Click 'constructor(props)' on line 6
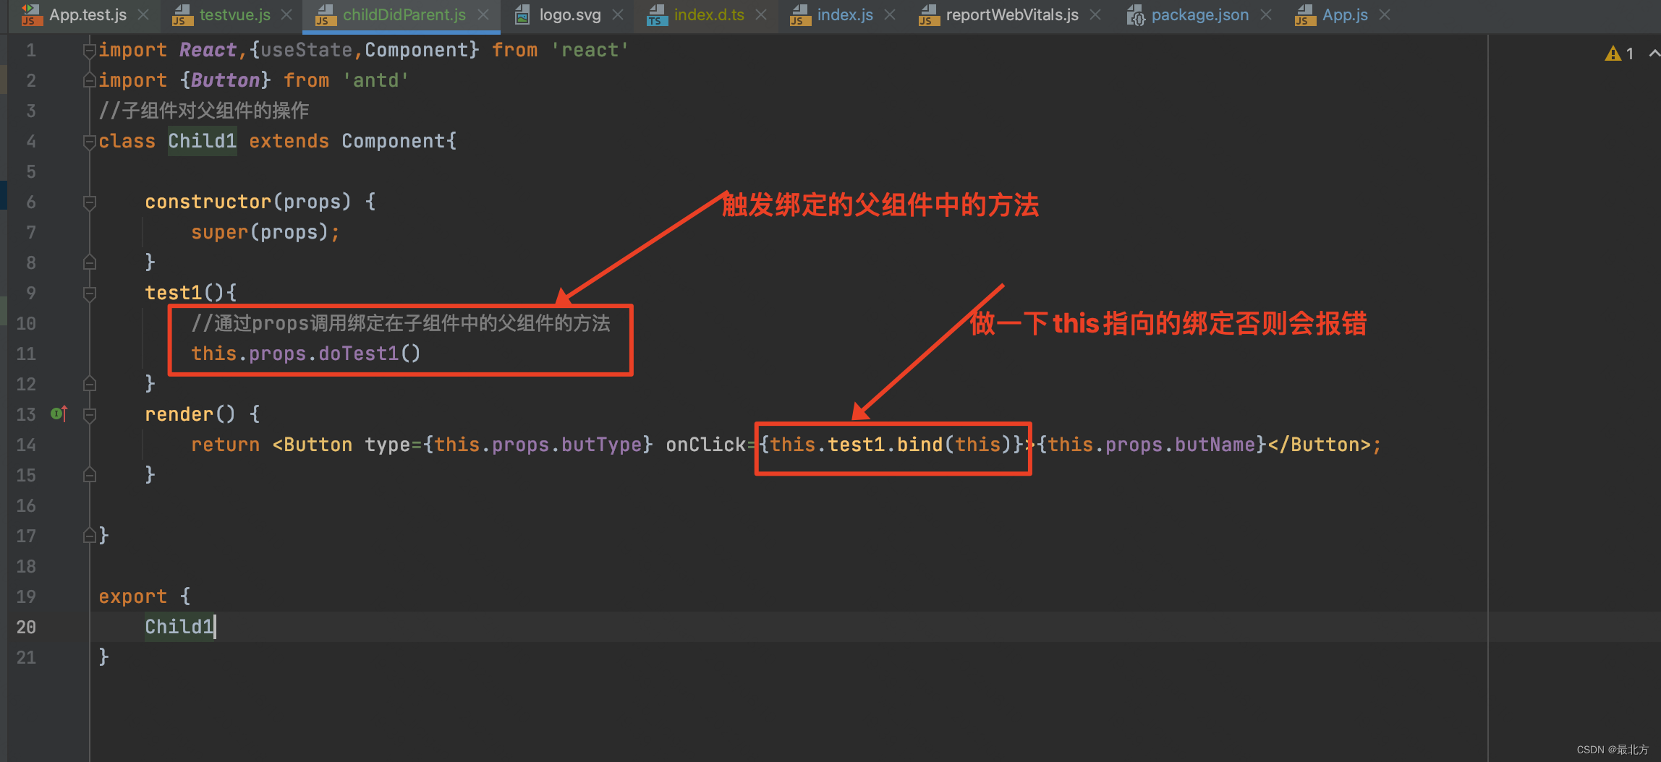 coord(248,202)
